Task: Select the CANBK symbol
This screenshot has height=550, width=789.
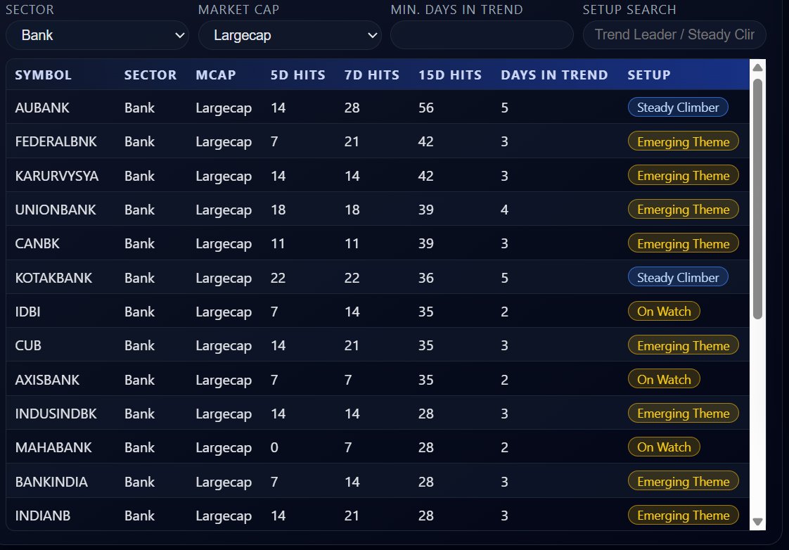Action: click(37, 243)
